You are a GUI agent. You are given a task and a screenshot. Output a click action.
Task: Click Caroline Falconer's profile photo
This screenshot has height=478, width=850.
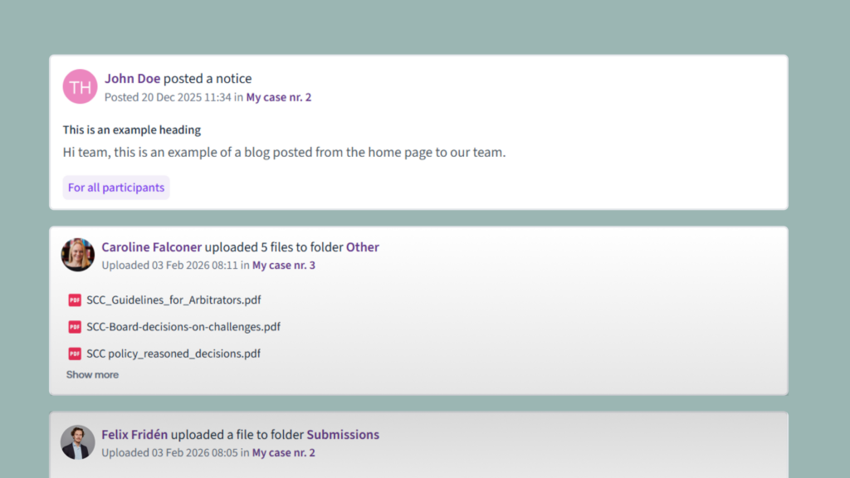click(78, 255)
